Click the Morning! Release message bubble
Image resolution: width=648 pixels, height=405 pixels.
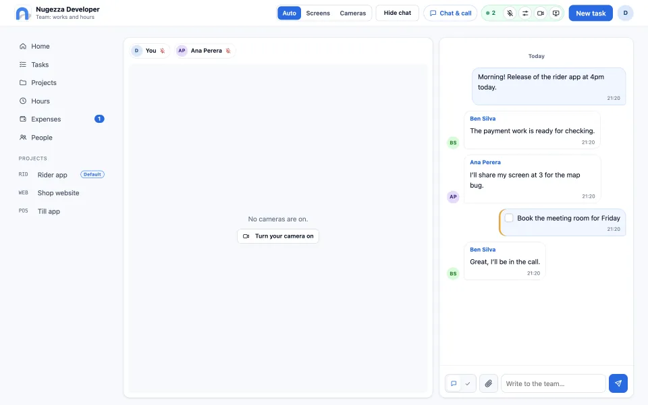click(x=549, y=86)
